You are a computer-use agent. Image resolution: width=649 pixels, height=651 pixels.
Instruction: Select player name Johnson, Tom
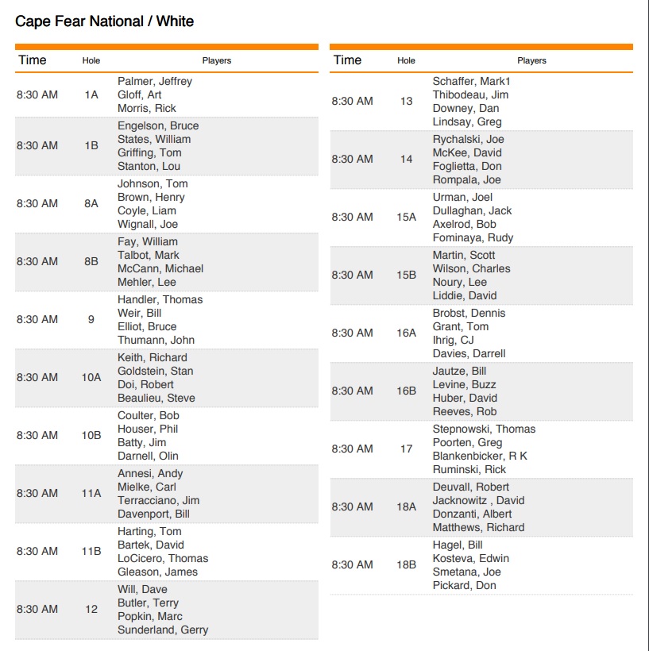point(153,183)
